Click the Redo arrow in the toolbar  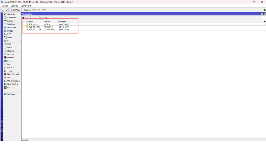pyautogui.click(x=7, y=10)
